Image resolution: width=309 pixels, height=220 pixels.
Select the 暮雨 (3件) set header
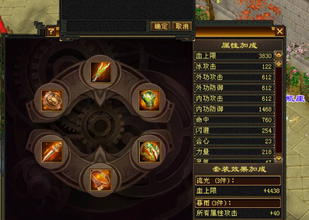(x=238, y=203)
